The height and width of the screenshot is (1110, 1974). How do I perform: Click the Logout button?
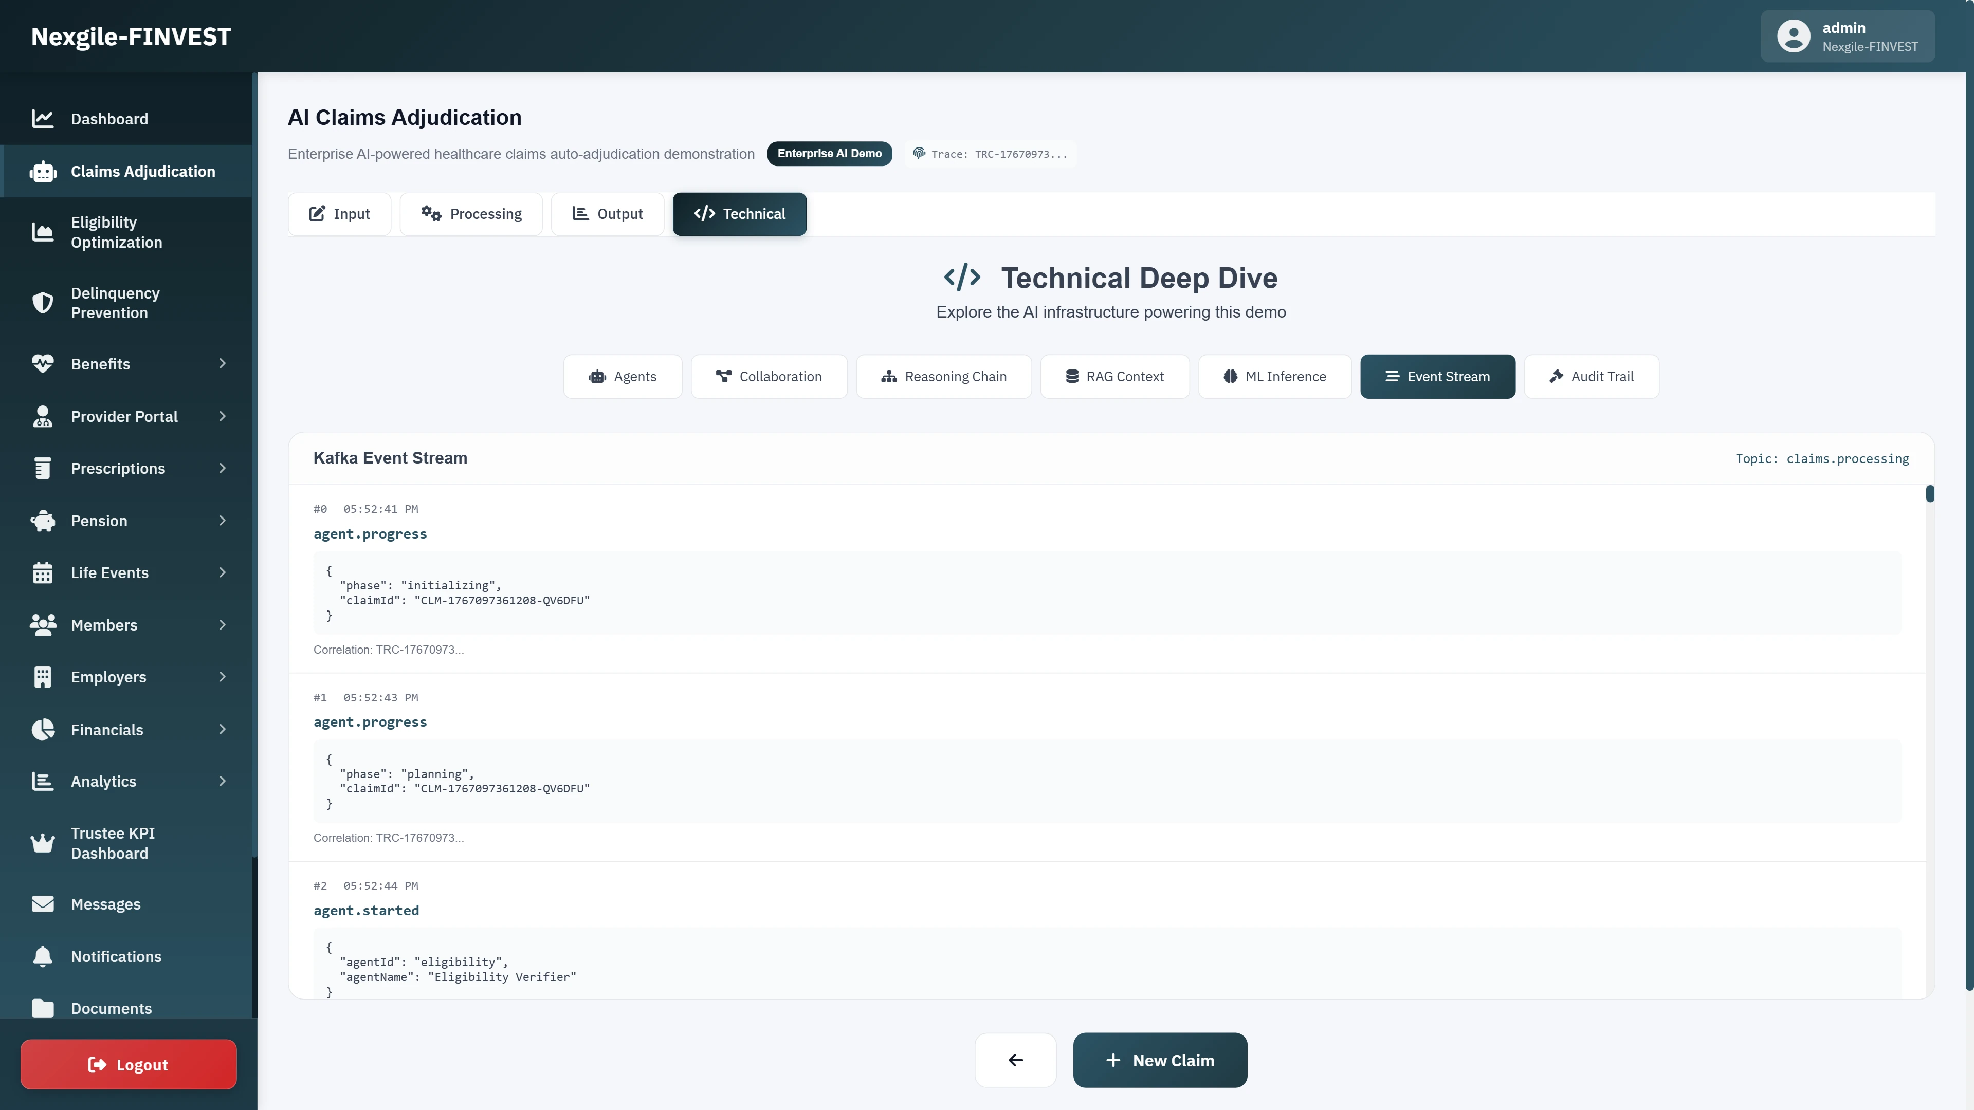(128, 1064)
